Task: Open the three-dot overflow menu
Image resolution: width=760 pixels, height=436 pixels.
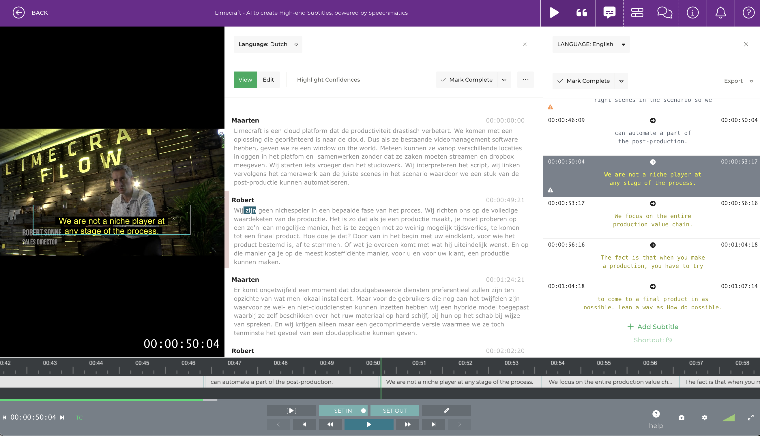Action: pyautogui.click(x=525, y=80)
